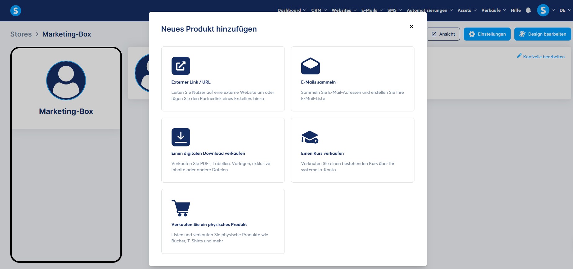Click the external link icon in Externer Link card
Viewport: 573px width, 269px height.
pyautogui.click(x=181, y=66)
